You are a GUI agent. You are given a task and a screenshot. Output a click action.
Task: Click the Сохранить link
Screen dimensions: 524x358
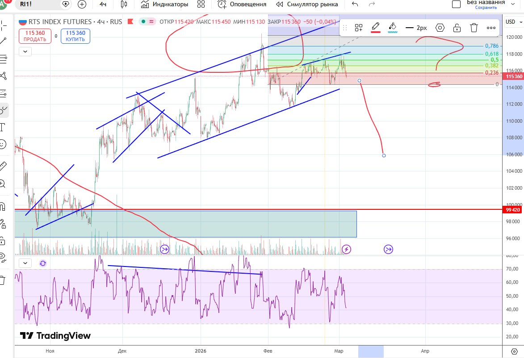click(486, 8)
